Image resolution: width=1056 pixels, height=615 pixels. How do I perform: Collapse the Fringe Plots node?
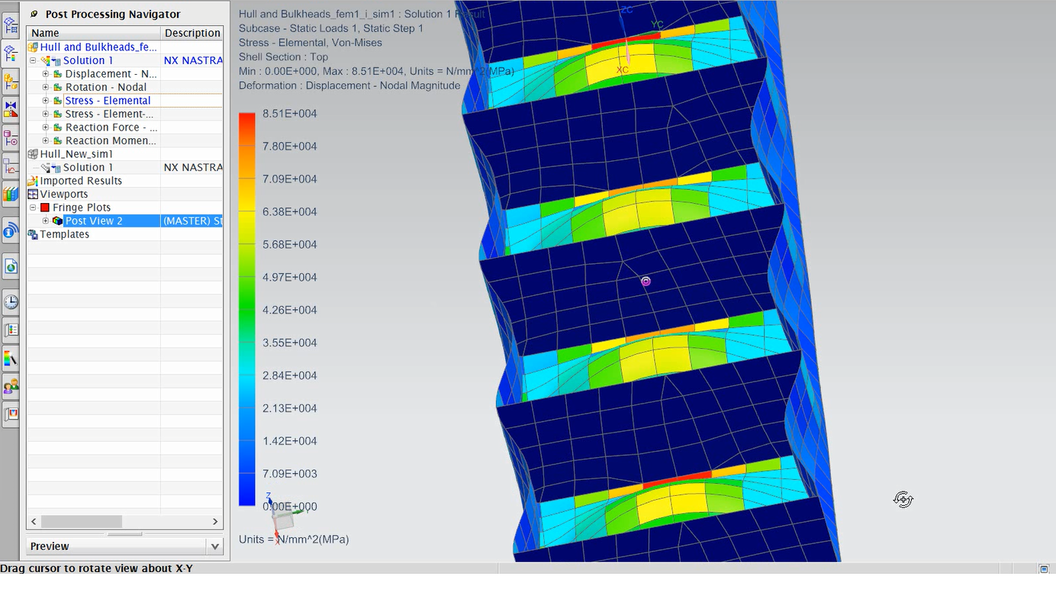[x=33, y=208]
